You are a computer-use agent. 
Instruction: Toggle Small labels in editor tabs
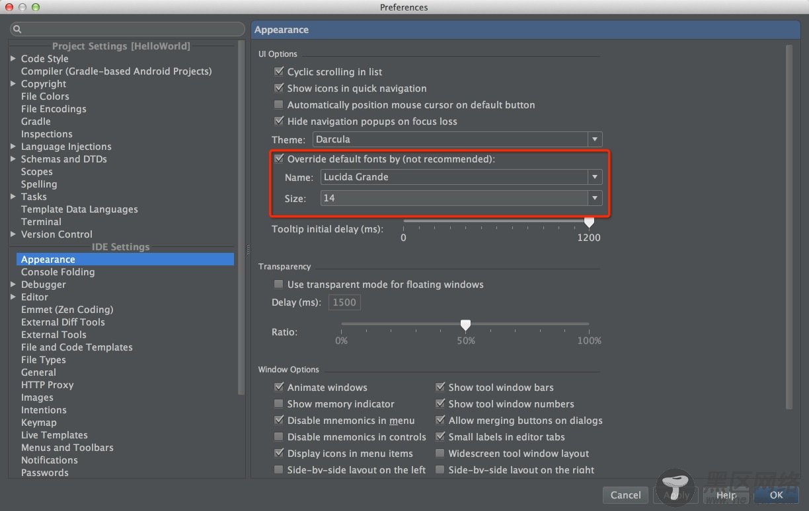[x=440, y=436]
